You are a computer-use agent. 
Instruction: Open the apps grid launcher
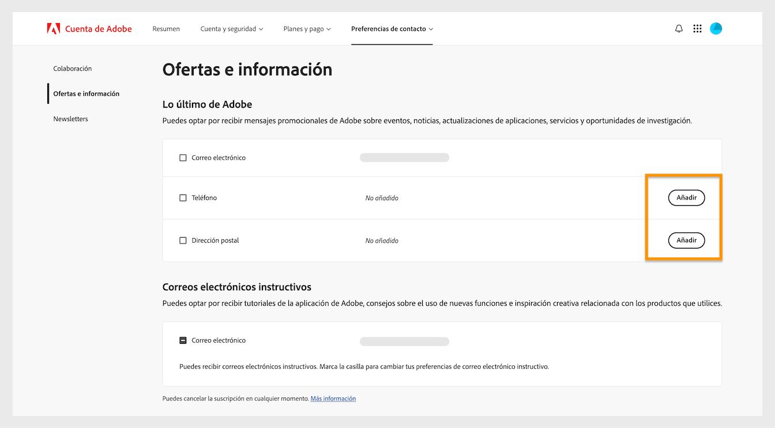[697, 28]
